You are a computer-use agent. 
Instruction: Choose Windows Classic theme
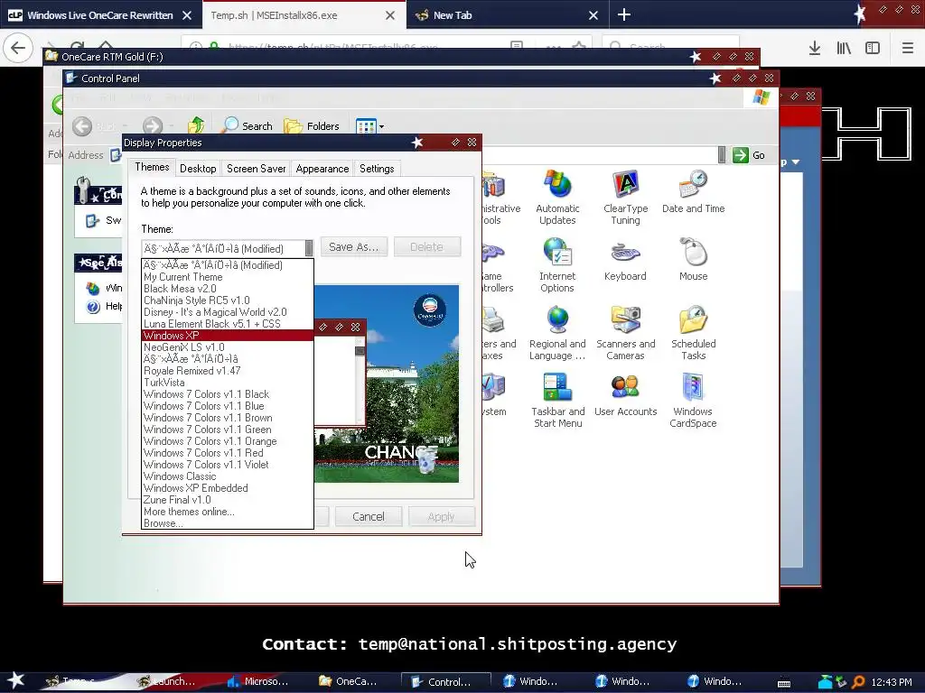(228, 476)
